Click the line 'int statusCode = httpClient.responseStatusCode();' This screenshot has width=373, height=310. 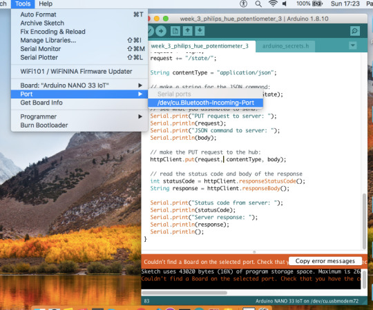pos(228,181)
